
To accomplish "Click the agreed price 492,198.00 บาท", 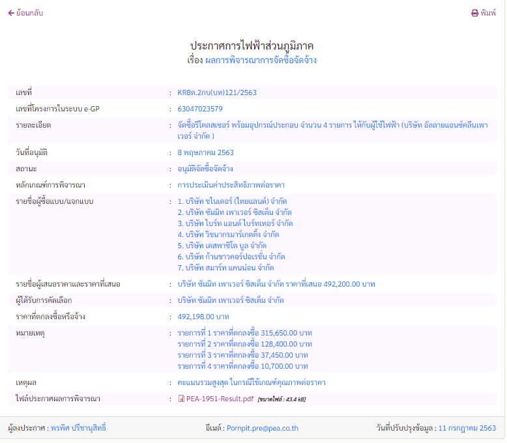I will 203,317.
